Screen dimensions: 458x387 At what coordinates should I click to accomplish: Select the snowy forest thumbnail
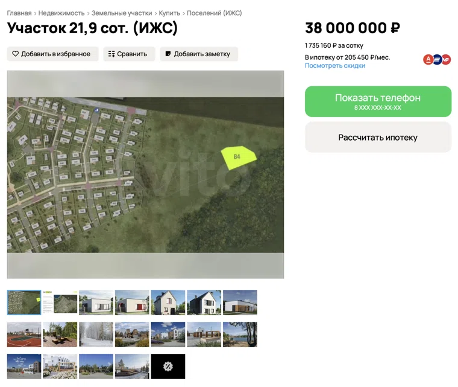(96, 334)
